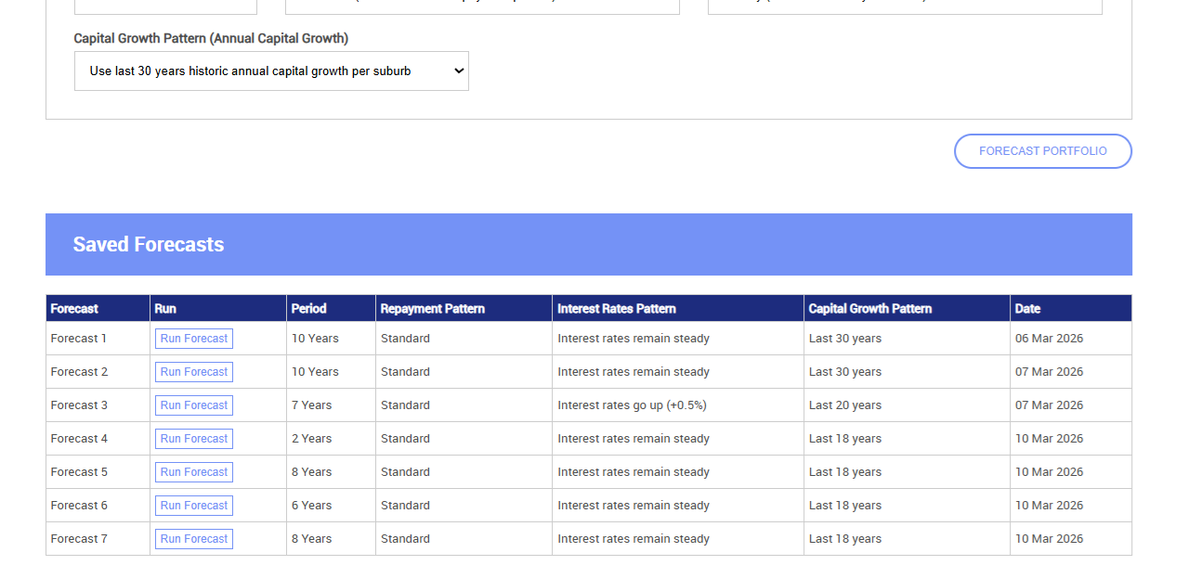Screen dimensions: 1189x578
Task: Select the 'Last 20 years' cell
Action: tap(845, 405)
